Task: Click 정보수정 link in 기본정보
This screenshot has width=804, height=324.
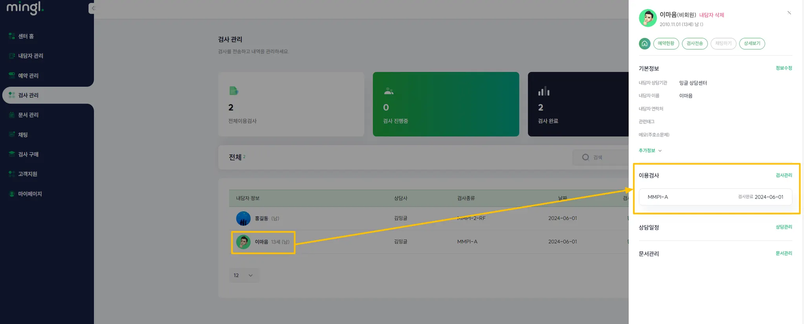Action: click(784, 68)
